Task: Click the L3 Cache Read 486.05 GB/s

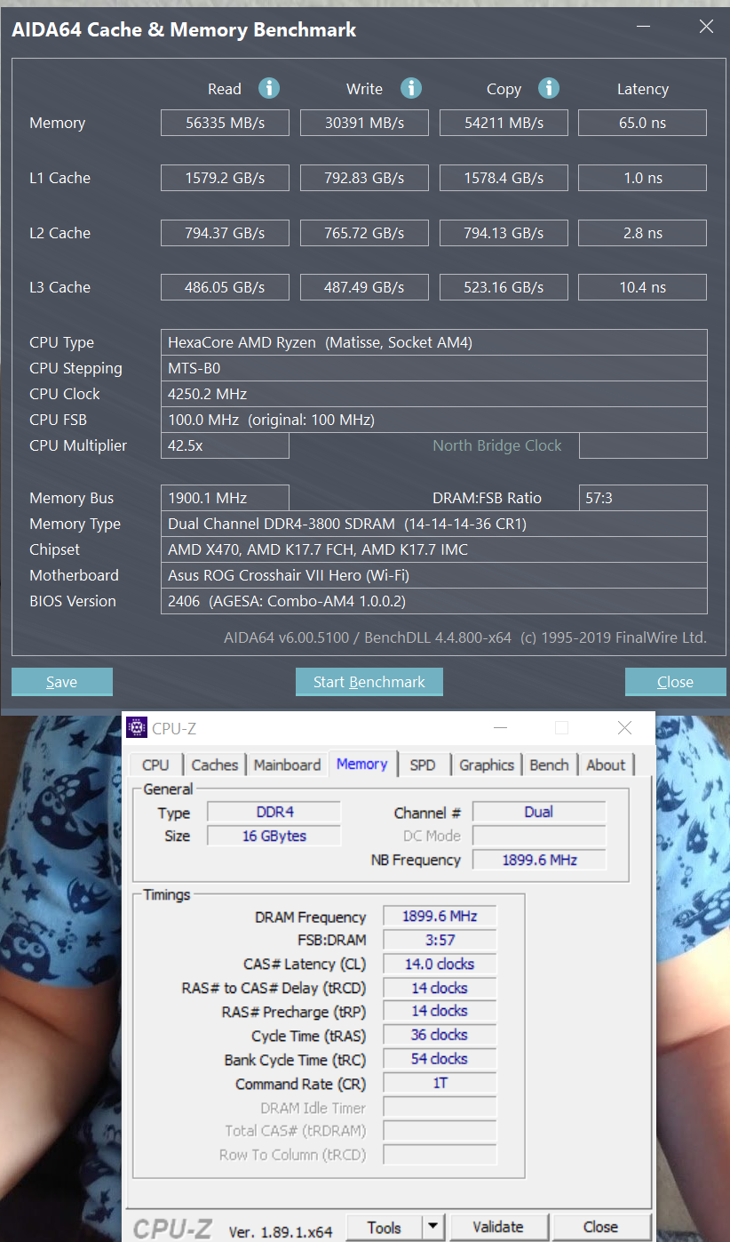Action: 225,287
